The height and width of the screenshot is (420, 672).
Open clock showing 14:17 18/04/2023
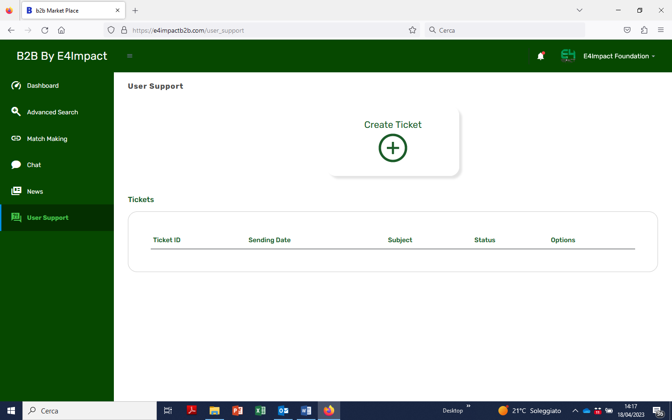pos(631,411)
